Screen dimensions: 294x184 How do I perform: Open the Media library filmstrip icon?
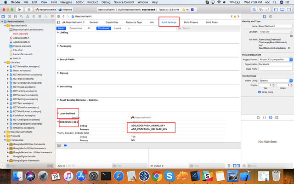pyautogui.click(x=277, y=118)
